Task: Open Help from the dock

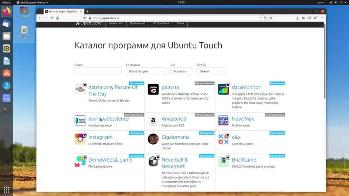Action: point(7,85)
